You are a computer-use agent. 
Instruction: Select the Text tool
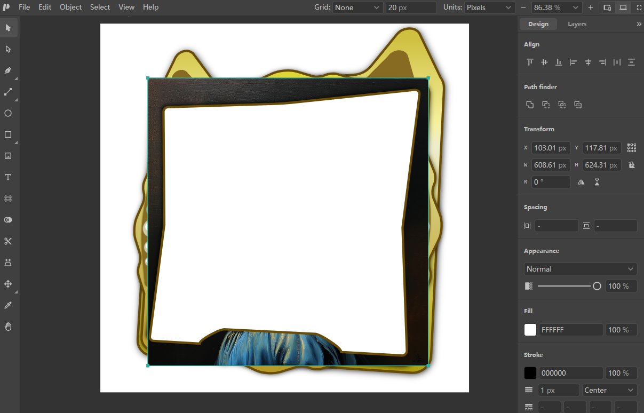click(8, 177)
